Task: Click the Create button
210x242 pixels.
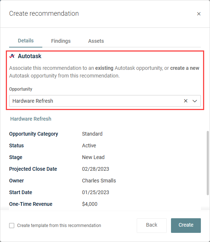Action: click(x=186, y=225)
